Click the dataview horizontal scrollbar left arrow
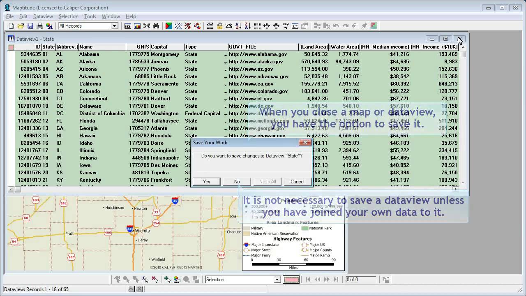Image resolution: width=526 pixels, height=296 pixels. tap(11, 189)
